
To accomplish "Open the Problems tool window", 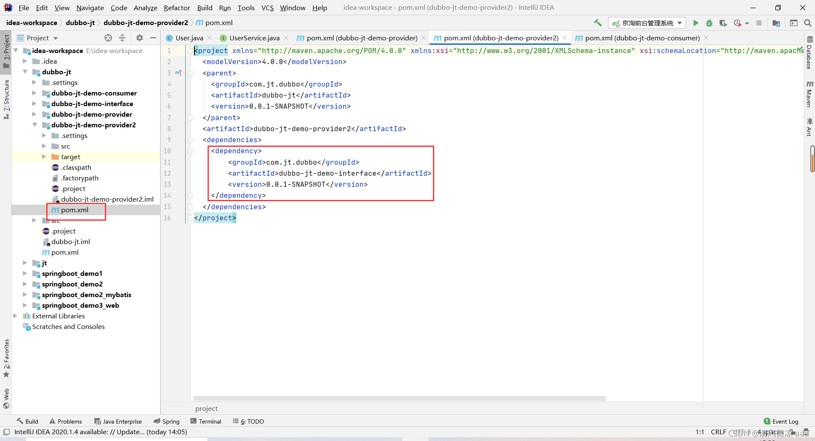I will tap(66, 421).
